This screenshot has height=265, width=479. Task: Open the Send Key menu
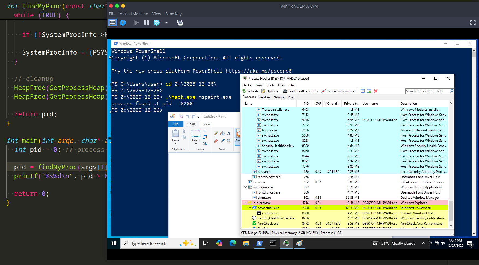173,14
